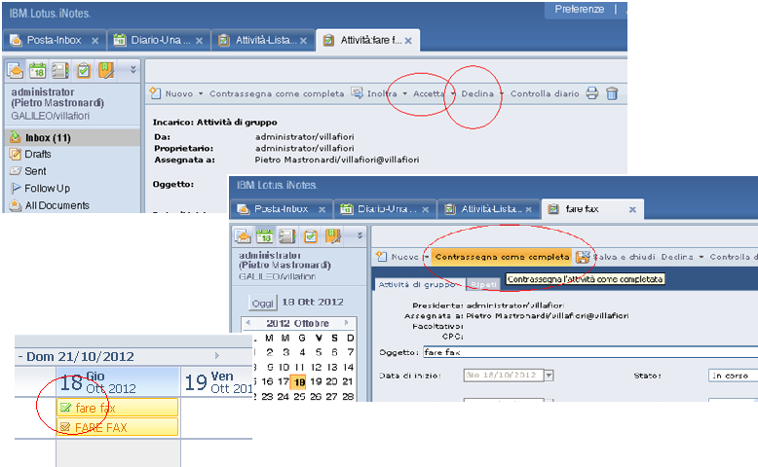Select day 25 in October mini calendar

[x=299, y=397]
